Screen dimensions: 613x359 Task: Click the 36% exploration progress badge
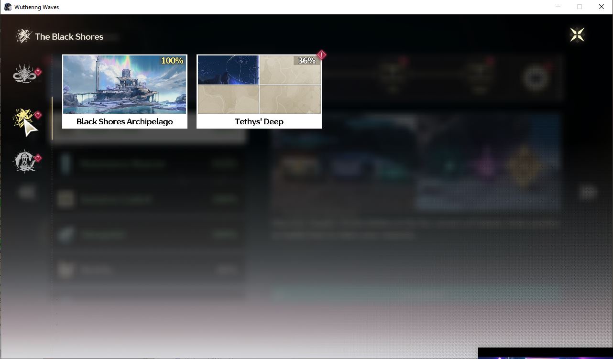307,61
